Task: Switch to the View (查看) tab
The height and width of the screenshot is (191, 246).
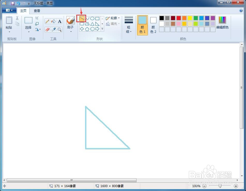Action: click(37, 11)
